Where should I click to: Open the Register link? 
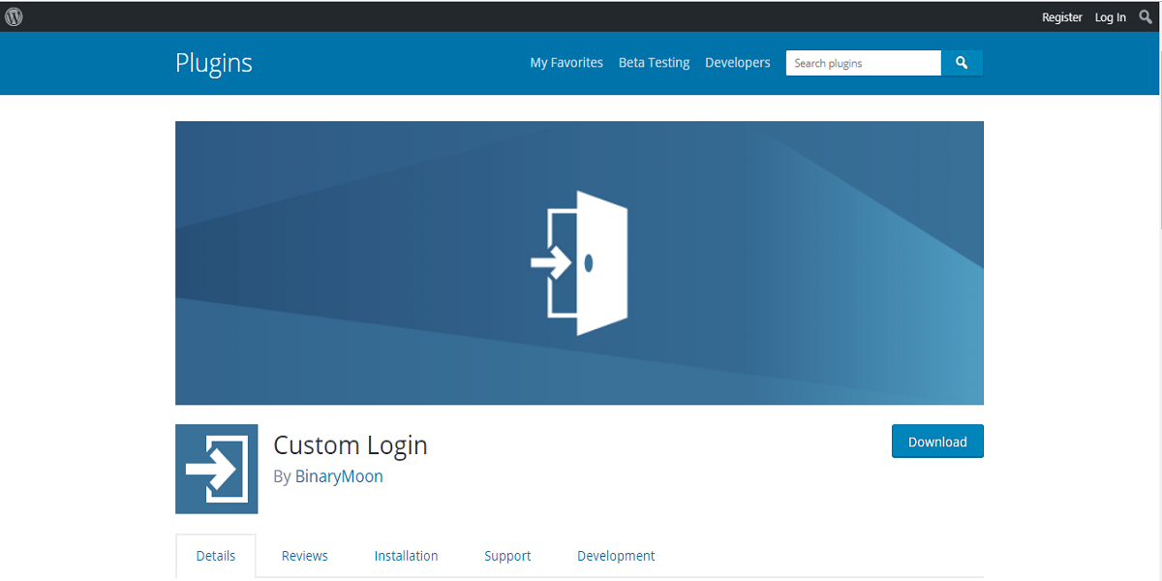(1062, 17)
